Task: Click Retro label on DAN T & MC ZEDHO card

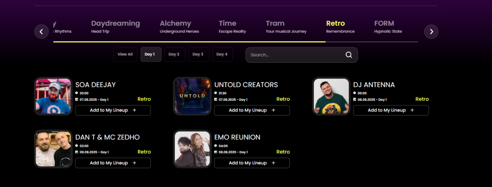Action: click(x=144, y=152)
